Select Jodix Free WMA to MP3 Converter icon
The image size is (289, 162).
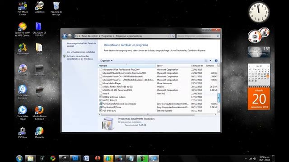[x=23, y=29]
